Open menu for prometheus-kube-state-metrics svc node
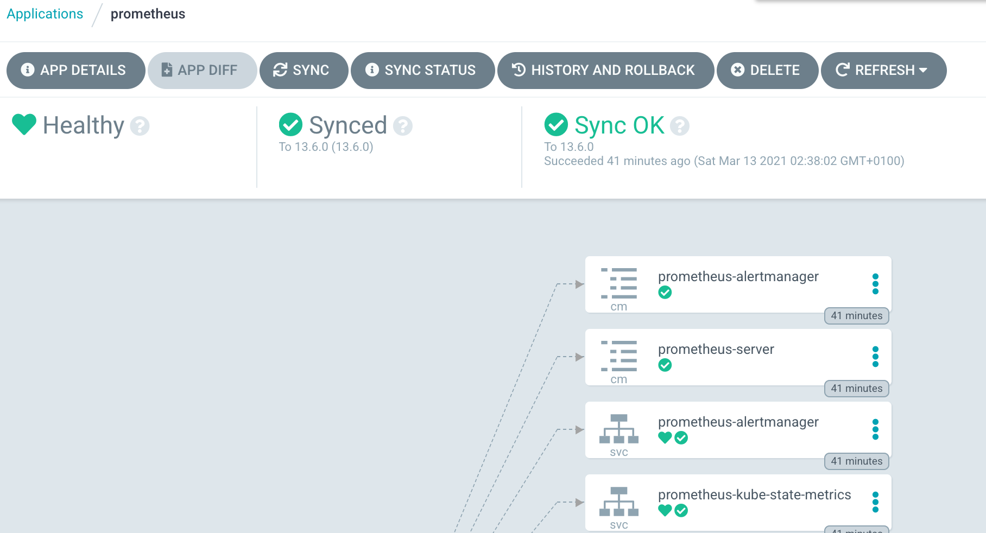 pyautogui.click(x=875, y=502)
